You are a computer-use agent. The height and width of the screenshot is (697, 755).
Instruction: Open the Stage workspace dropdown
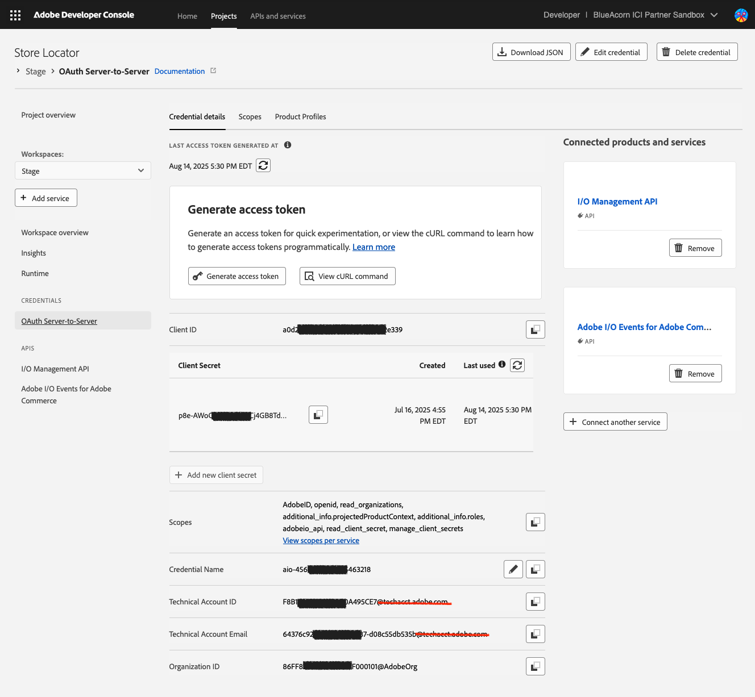[x=83, y=171]
